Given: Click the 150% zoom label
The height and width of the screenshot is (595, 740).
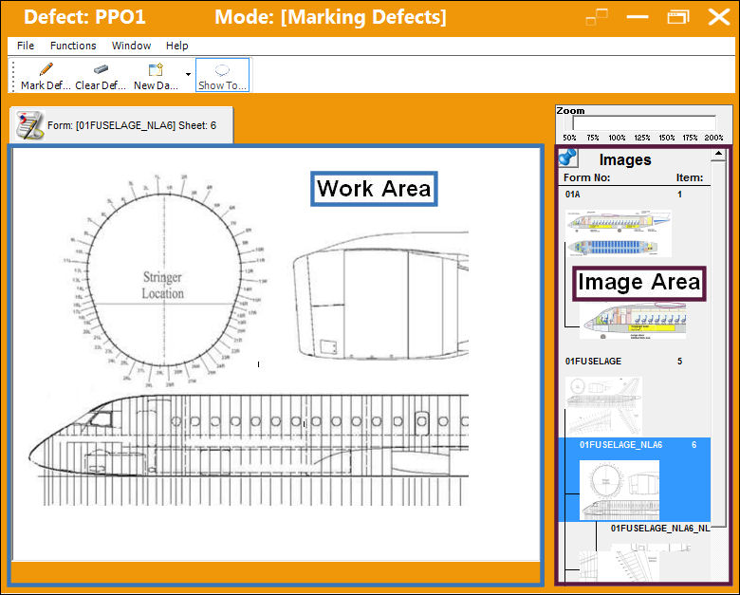Looking at the screenshot, I should tap(666, 138).
